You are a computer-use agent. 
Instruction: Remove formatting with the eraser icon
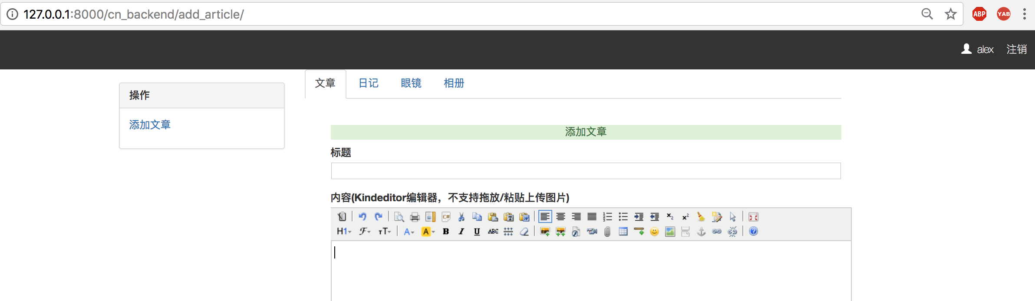tap(524, 231)
